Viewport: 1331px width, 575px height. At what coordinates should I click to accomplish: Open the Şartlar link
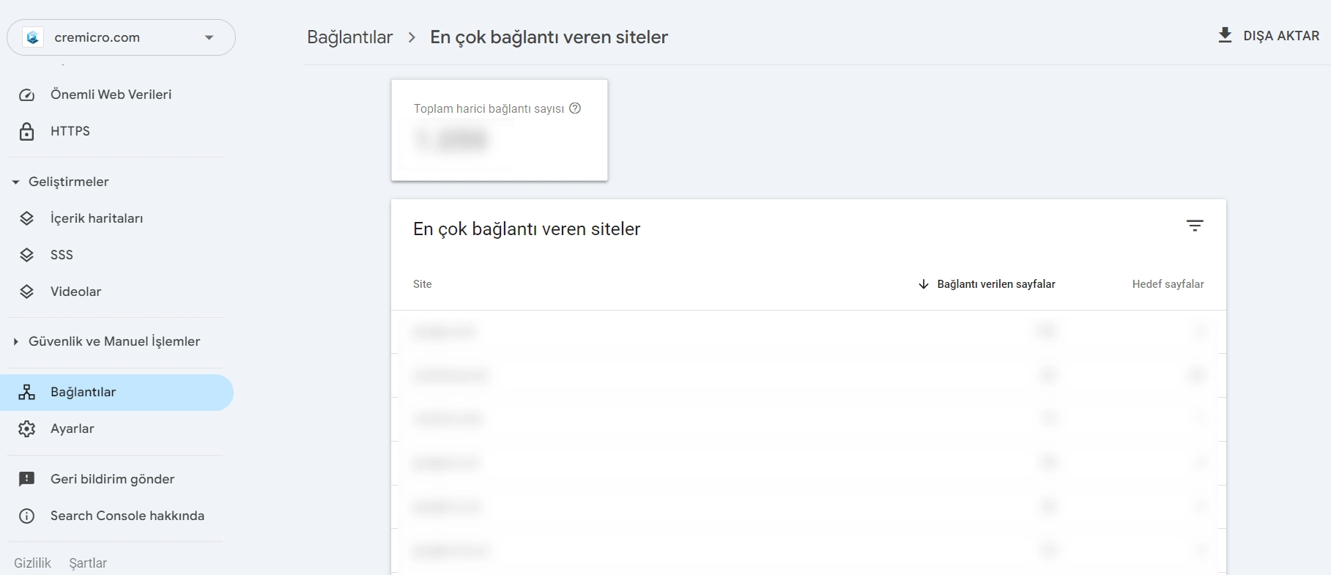point(88,563)
